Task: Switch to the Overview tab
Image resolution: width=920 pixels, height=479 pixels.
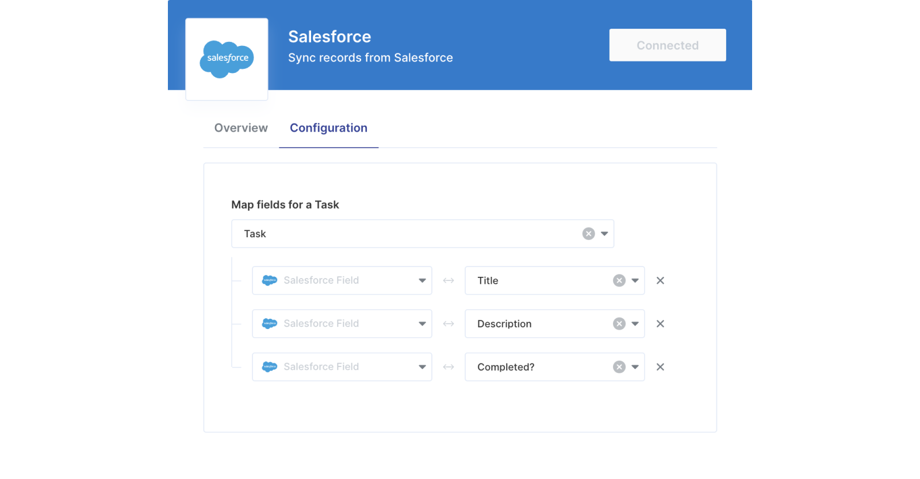Action: point(241,128)
